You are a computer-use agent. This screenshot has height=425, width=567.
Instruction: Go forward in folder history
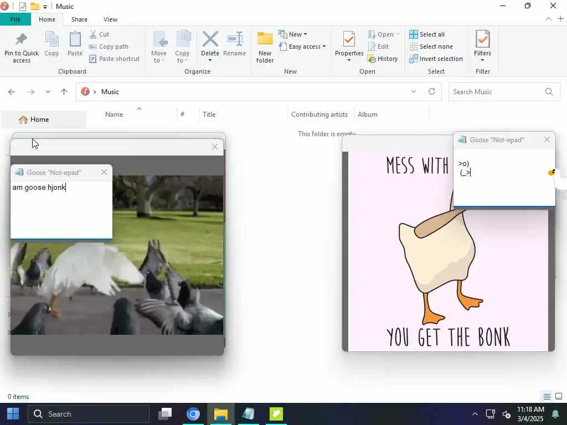pyautogui.click(x=31, y=92)
